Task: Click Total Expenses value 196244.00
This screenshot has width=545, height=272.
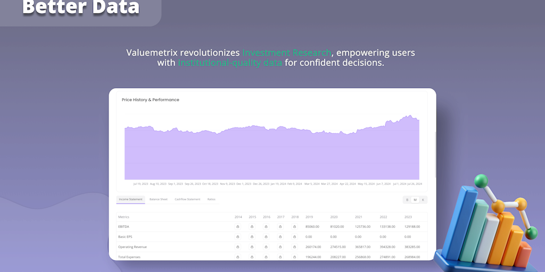Action: coord(313,257)
